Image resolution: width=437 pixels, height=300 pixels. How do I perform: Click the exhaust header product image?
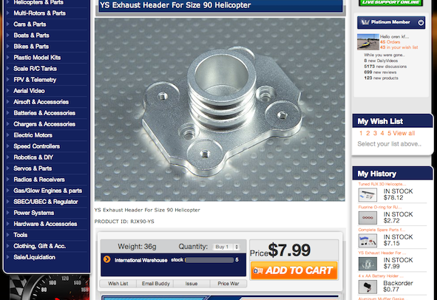coord(220,109)
